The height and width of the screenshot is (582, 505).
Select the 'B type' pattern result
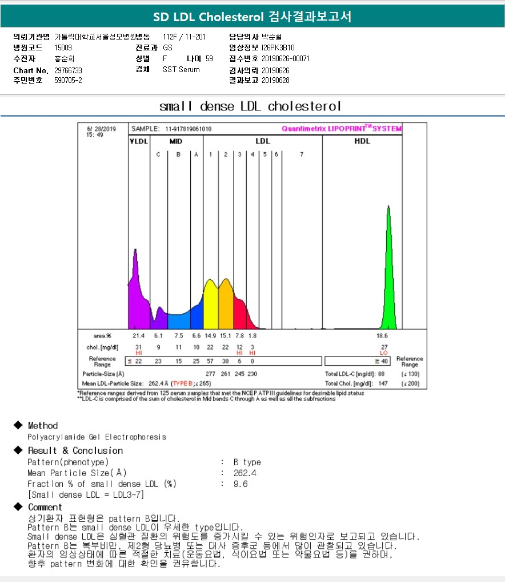247,462
